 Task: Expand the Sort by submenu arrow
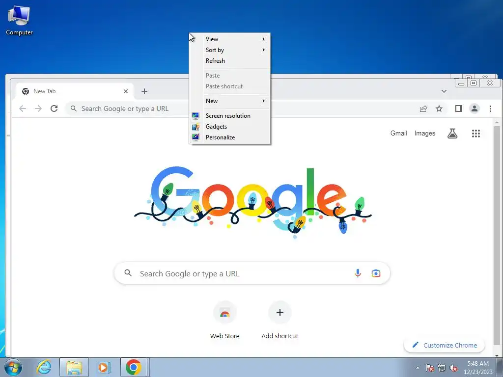(x=264, y=50)
